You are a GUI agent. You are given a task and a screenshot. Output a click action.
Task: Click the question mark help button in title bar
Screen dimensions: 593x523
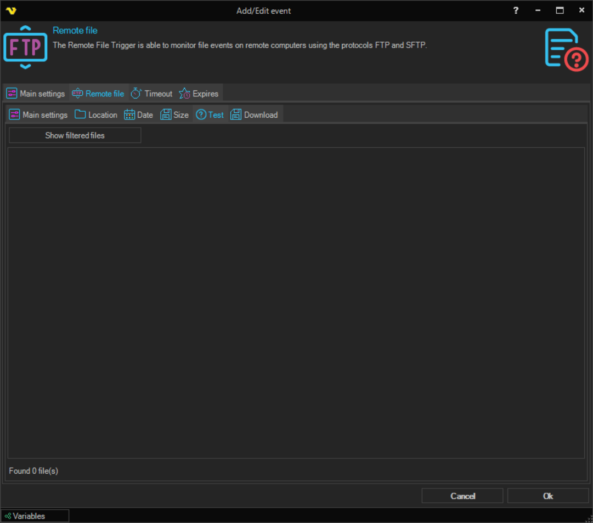click(516, 10)
